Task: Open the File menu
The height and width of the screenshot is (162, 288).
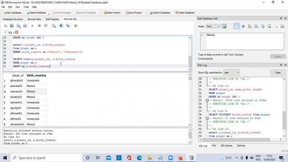Action: [3, 7]
